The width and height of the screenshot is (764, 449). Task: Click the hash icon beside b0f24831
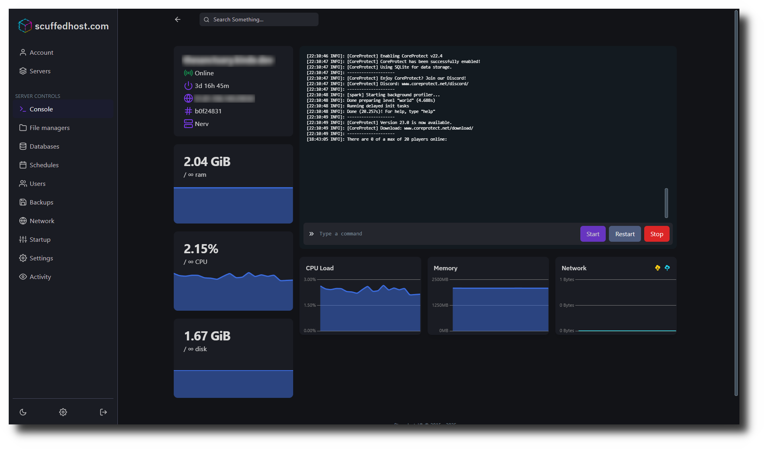pyautogui.click(x=188, y=111)
